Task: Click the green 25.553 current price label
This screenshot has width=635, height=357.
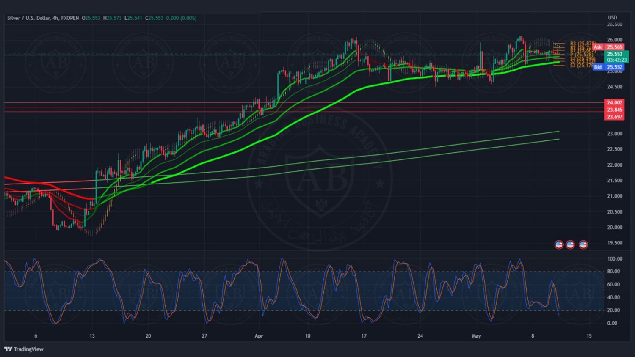Action: pyautogui.click(x=615, y=54)
